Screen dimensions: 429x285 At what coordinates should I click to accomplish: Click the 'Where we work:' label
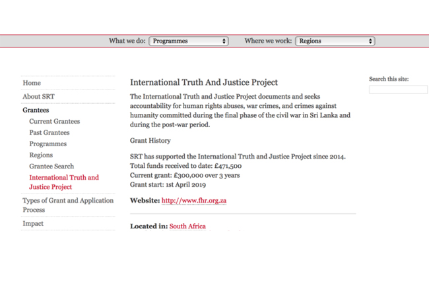(268, 41)
